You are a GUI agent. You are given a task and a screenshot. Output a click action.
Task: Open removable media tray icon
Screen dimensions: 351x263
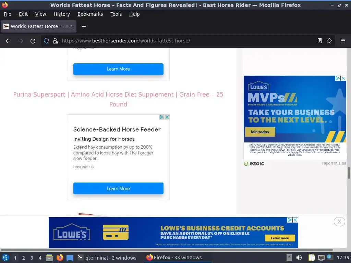[x=289, y=258]
